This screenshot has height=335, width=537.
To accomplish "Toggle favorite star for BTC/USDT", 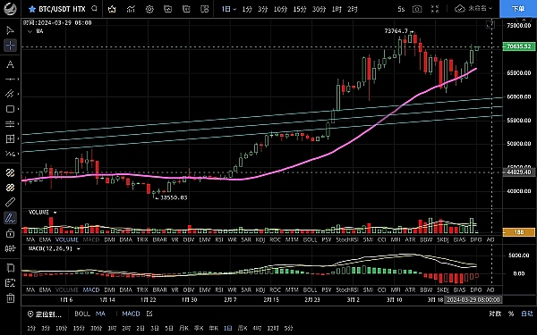I will click(32, 9).
